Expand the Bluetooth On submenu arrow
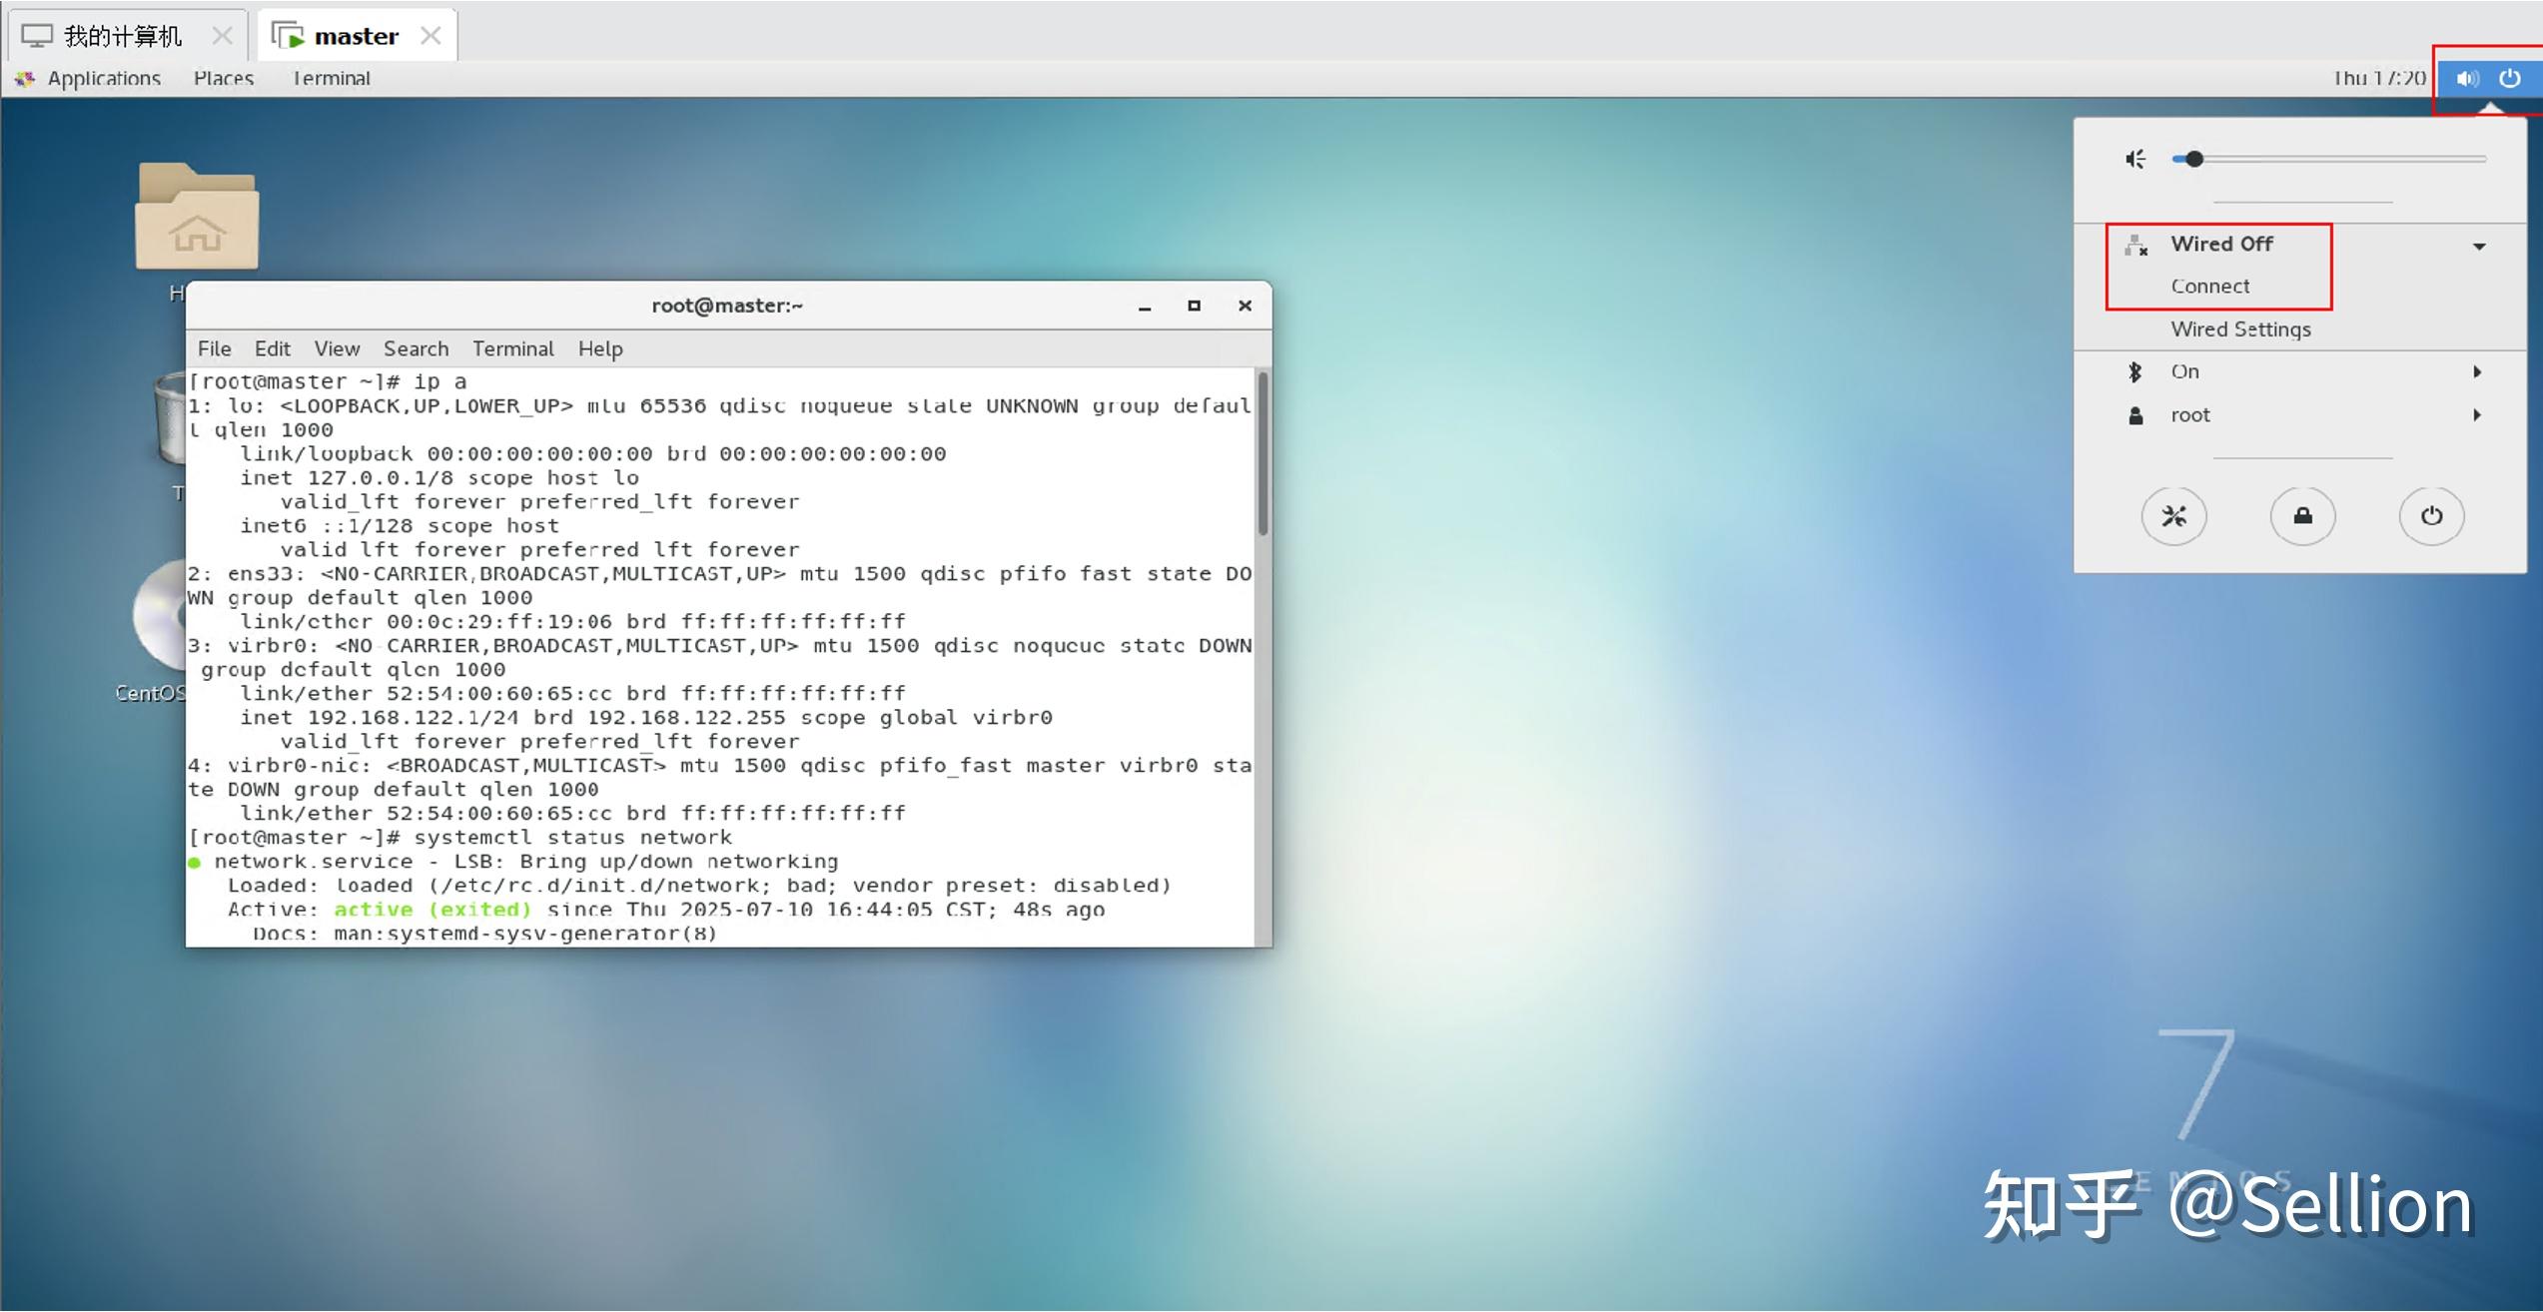 tap(2479, 370)
